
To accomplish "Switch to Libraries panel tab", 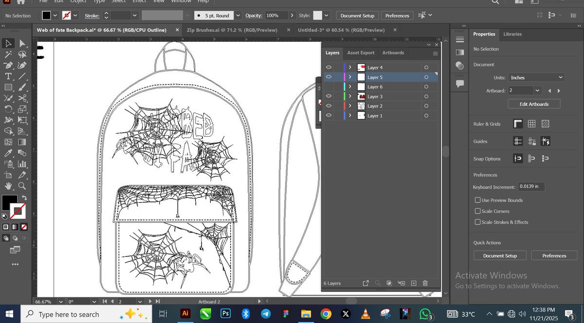I will [x=512, y=34].
